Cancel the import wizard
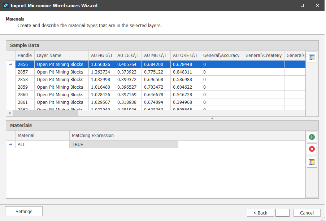This screenshot has width=326, height=221. point(307,213)
